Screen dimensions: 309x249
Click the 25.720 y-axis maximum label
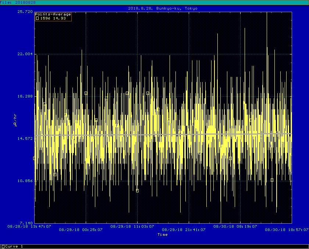pos(25,11)
